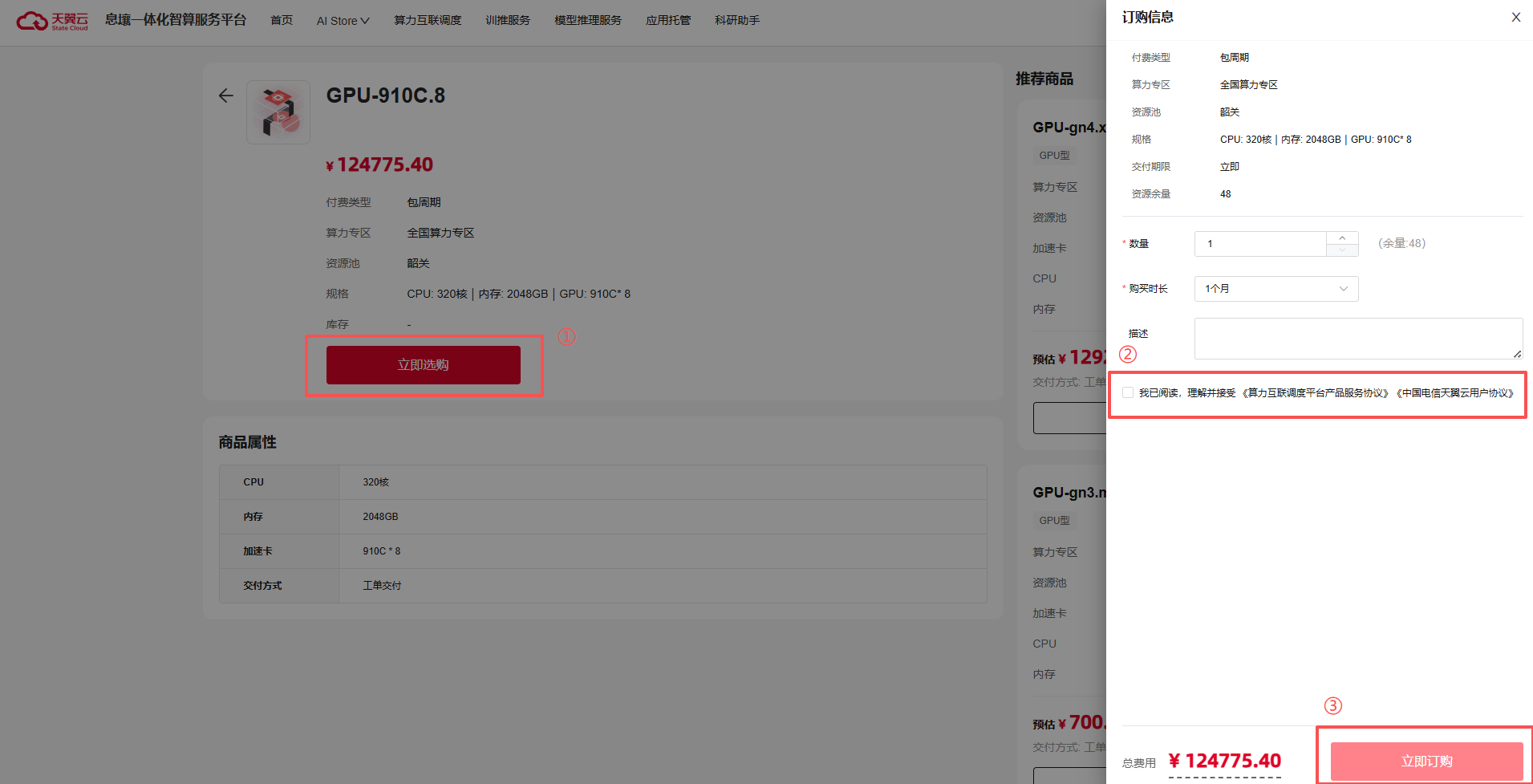Switch to the 科研助手 navigation item
This screenshot has width=1533, height=784.
[737, 21]
